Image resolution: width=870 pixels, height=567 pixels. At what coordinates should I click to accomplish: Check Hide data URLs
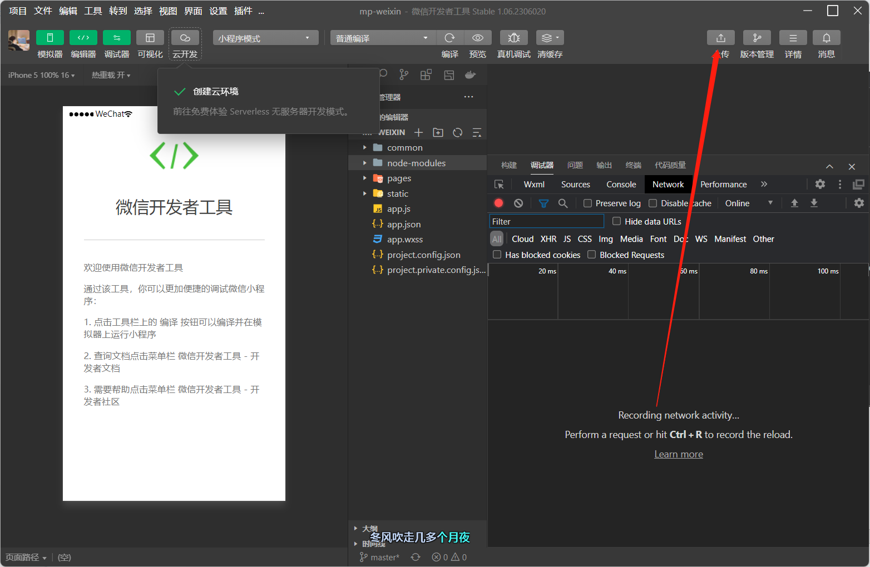(616, 221)
